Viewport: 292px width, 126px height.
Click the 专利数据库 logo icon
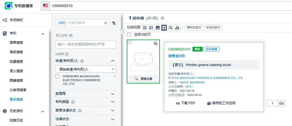pos(9,6)
